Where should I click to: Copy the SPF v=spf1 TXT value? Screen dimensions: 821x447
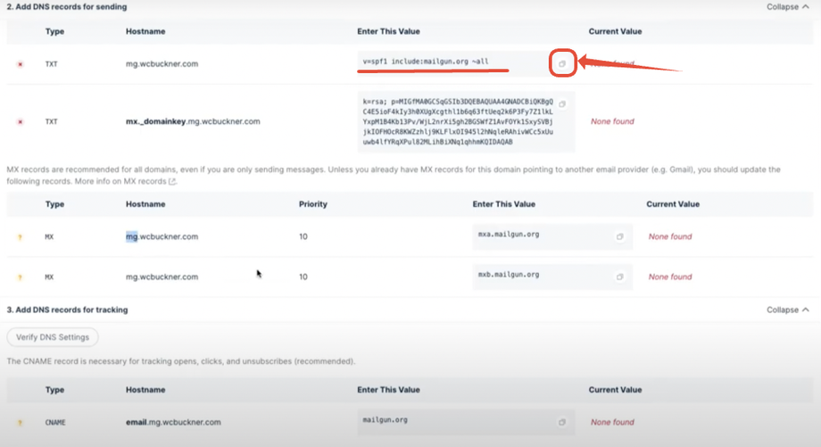coord(562,64)
